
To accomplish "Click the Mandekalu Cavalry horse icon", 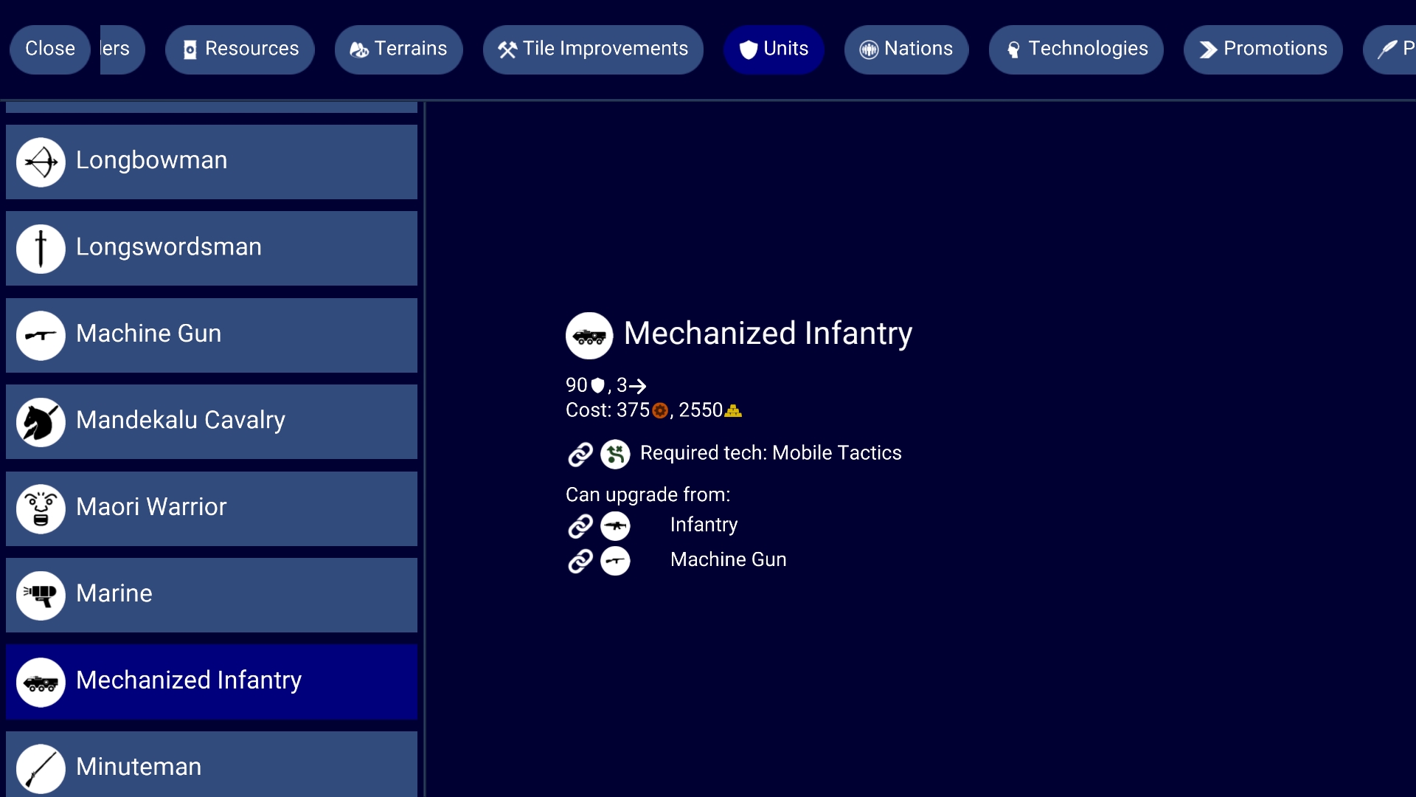I will [41, 422].
